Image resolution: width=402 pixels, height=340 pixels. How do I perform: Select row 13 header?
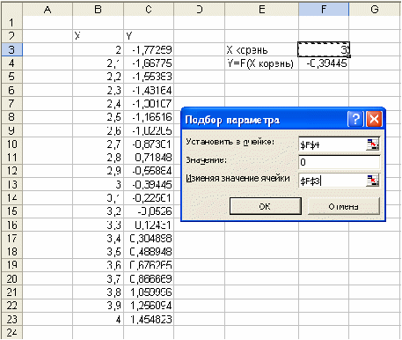pyautogui.click(x=11, y=185)
